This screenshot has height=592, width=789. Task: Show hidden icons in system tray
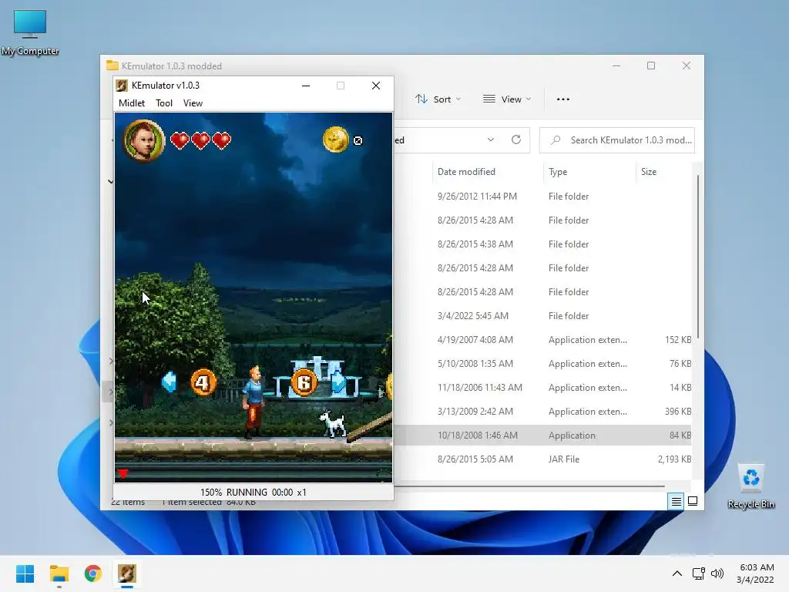click(677, 573)
